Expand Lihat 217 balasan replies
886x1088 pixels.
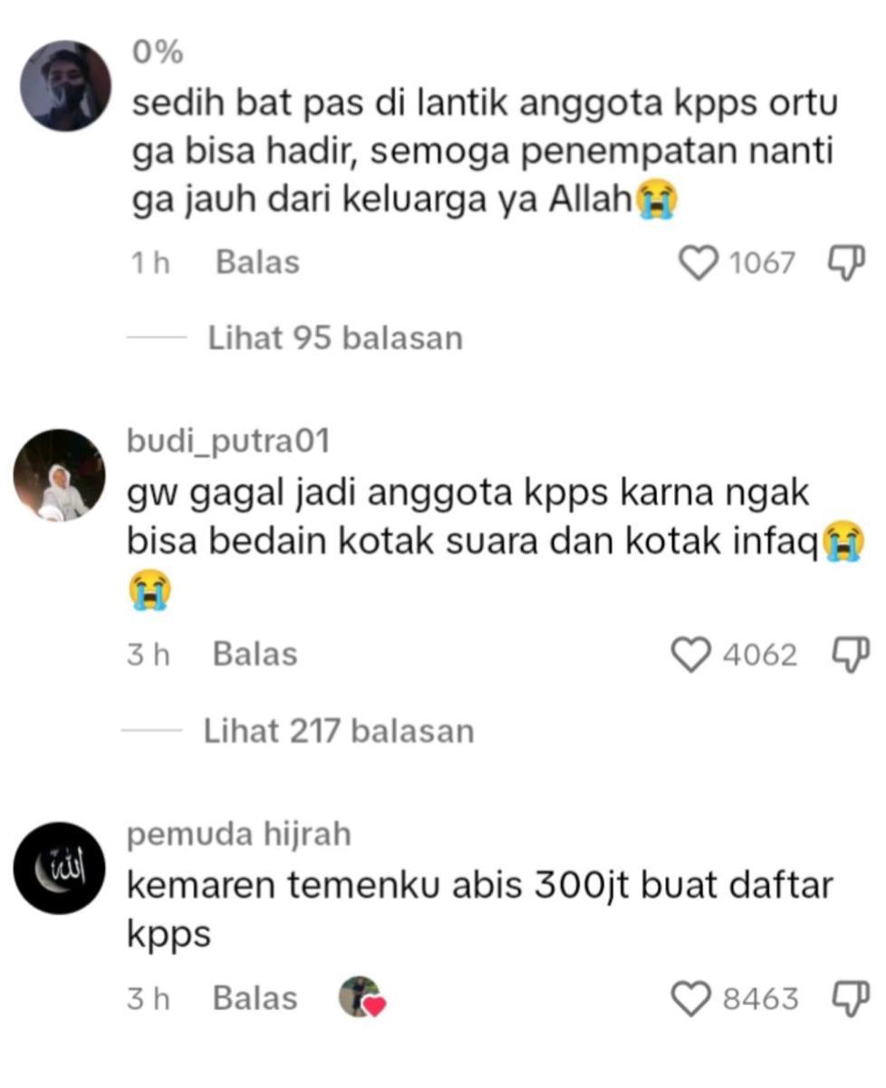click(x=339, y=731)
